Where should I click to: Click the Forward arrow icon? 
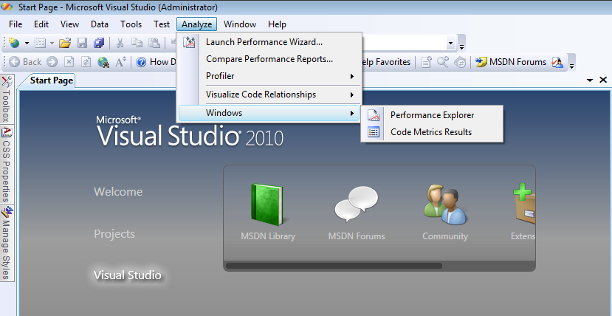[52, 61]
